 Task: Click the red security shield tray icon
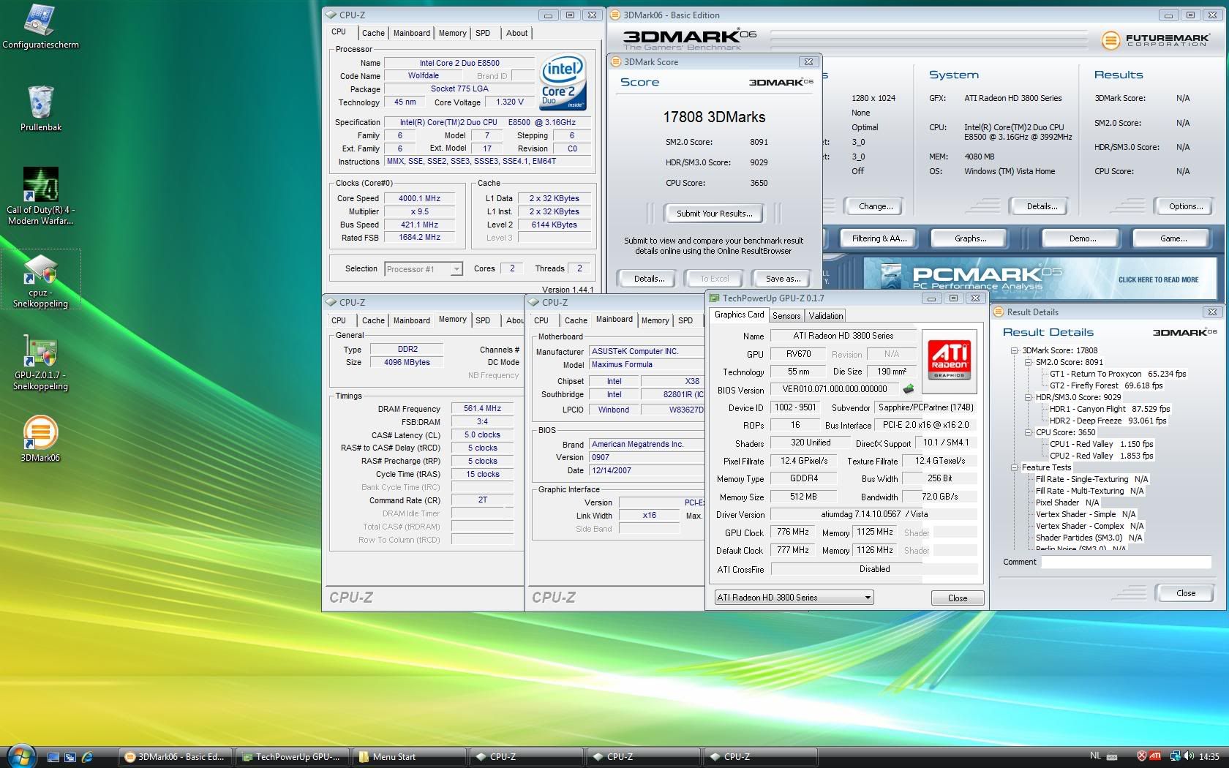[x=1141, y=756]
